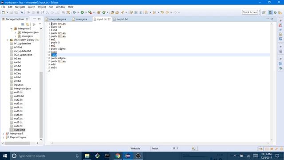Click the Skip All Breakpoints icon
Screen dimensions: 284x160
(x=22, y=12)
